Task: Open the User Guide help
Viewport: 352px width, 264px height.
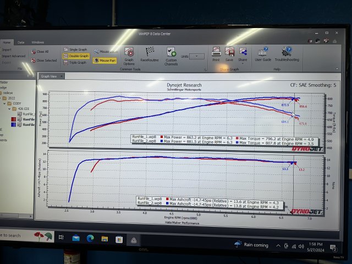Action: coord(263,54)
